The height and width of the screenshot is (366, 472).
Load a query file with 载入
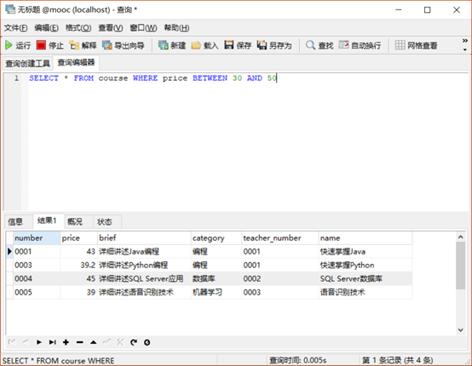tap(204, 45)
